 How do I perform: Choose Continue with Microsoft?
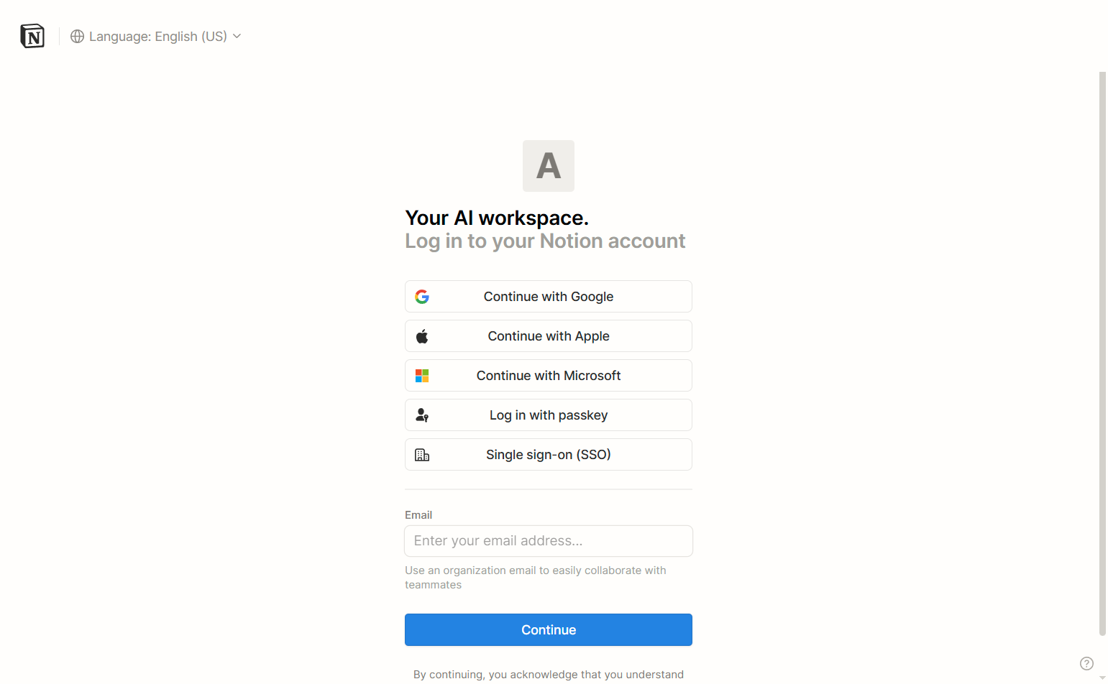coord(548,375)
